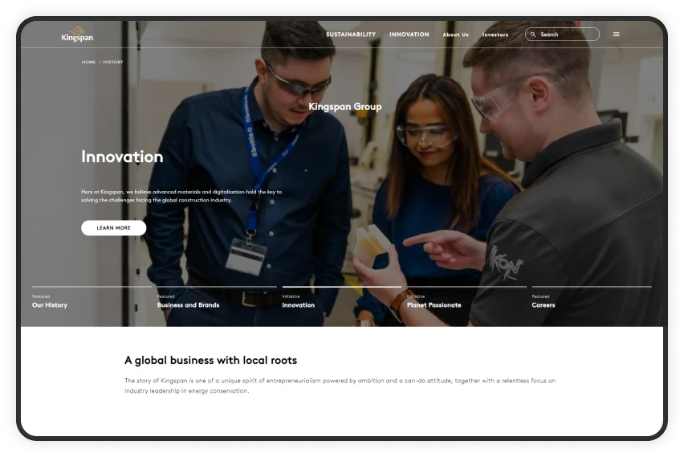Click 'A global business with local roots' heading
Viewport: 684px width, 457px height.
coord(210,361)
